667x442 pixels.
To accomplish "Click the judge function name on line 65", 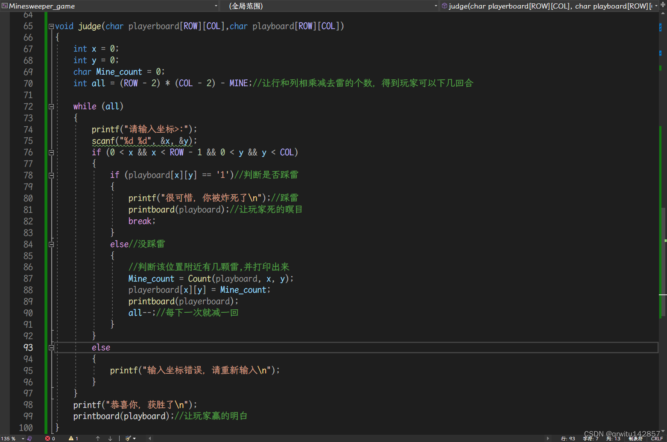I will click(x=90, y=26).
